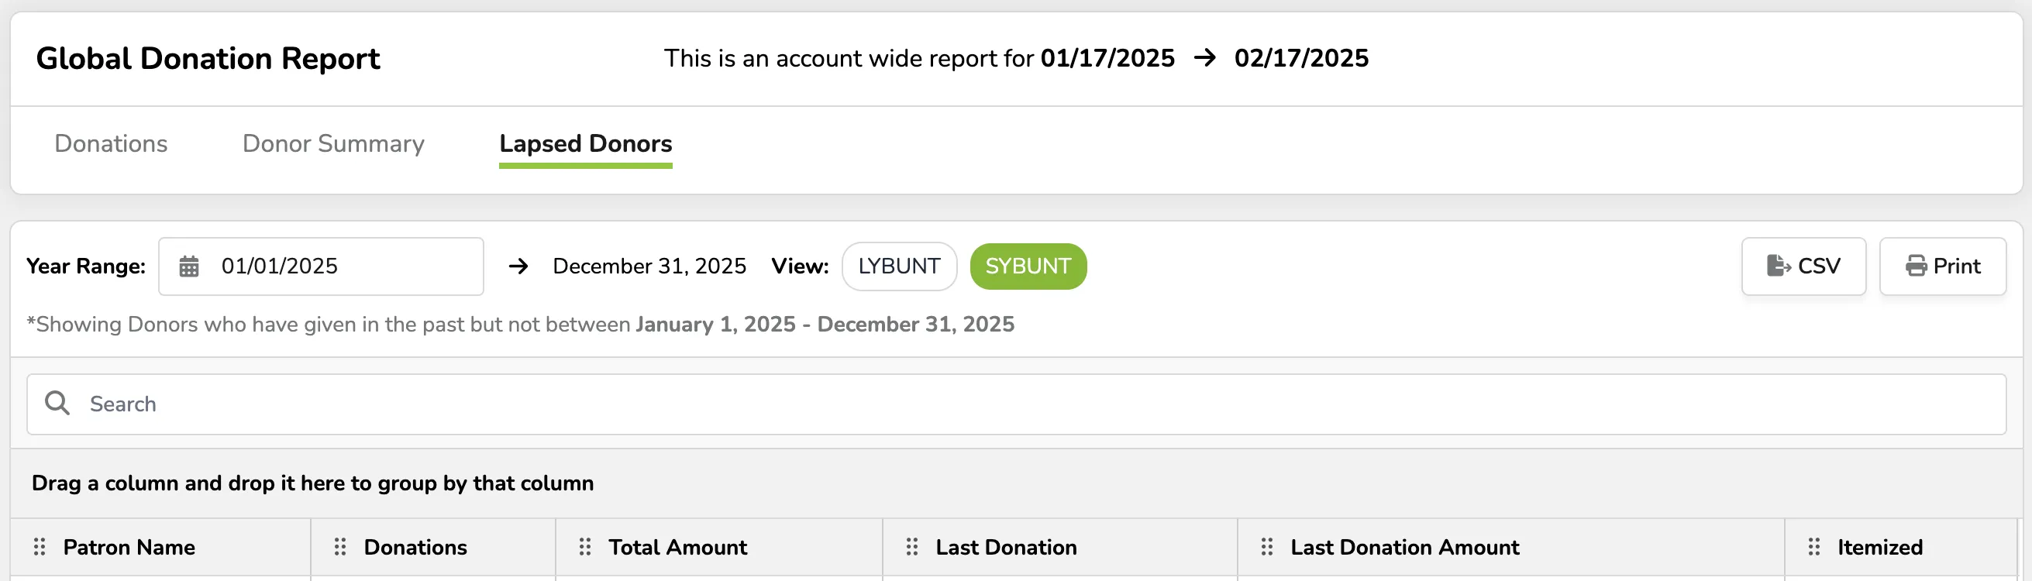The image size is (2032, 581).
Task: Open the Donations tab
Action: pos(112,143)
